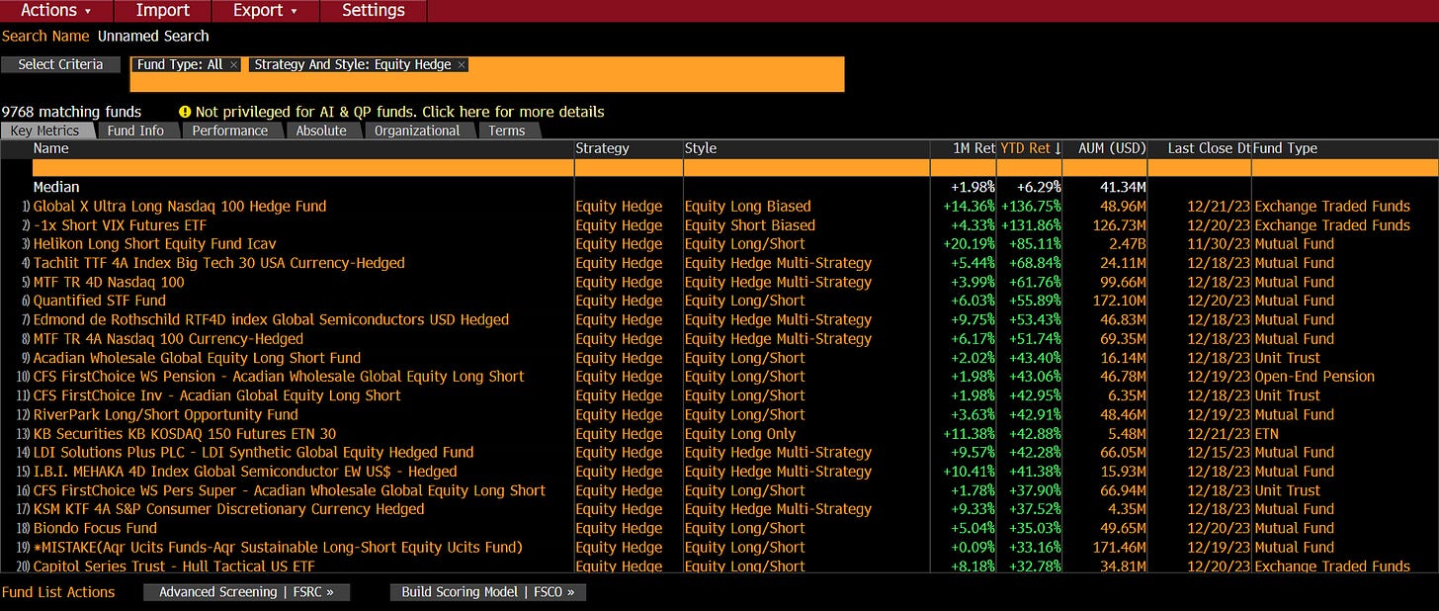Viewport: 1439px width, 611px height.
Task: Click the Open-End Pension fund type cell
Action: point(1314,376)
